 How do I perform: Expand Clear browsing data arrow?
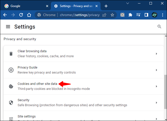pos(156,54)
